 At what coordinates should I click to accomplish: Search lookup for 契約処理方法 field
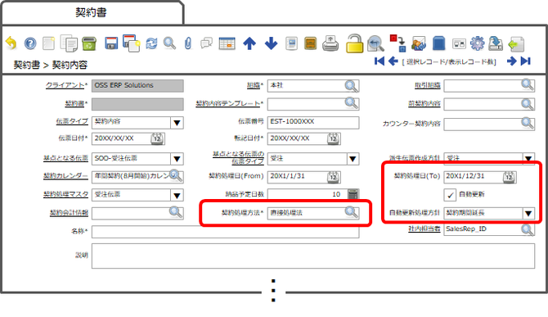(351, 212)
